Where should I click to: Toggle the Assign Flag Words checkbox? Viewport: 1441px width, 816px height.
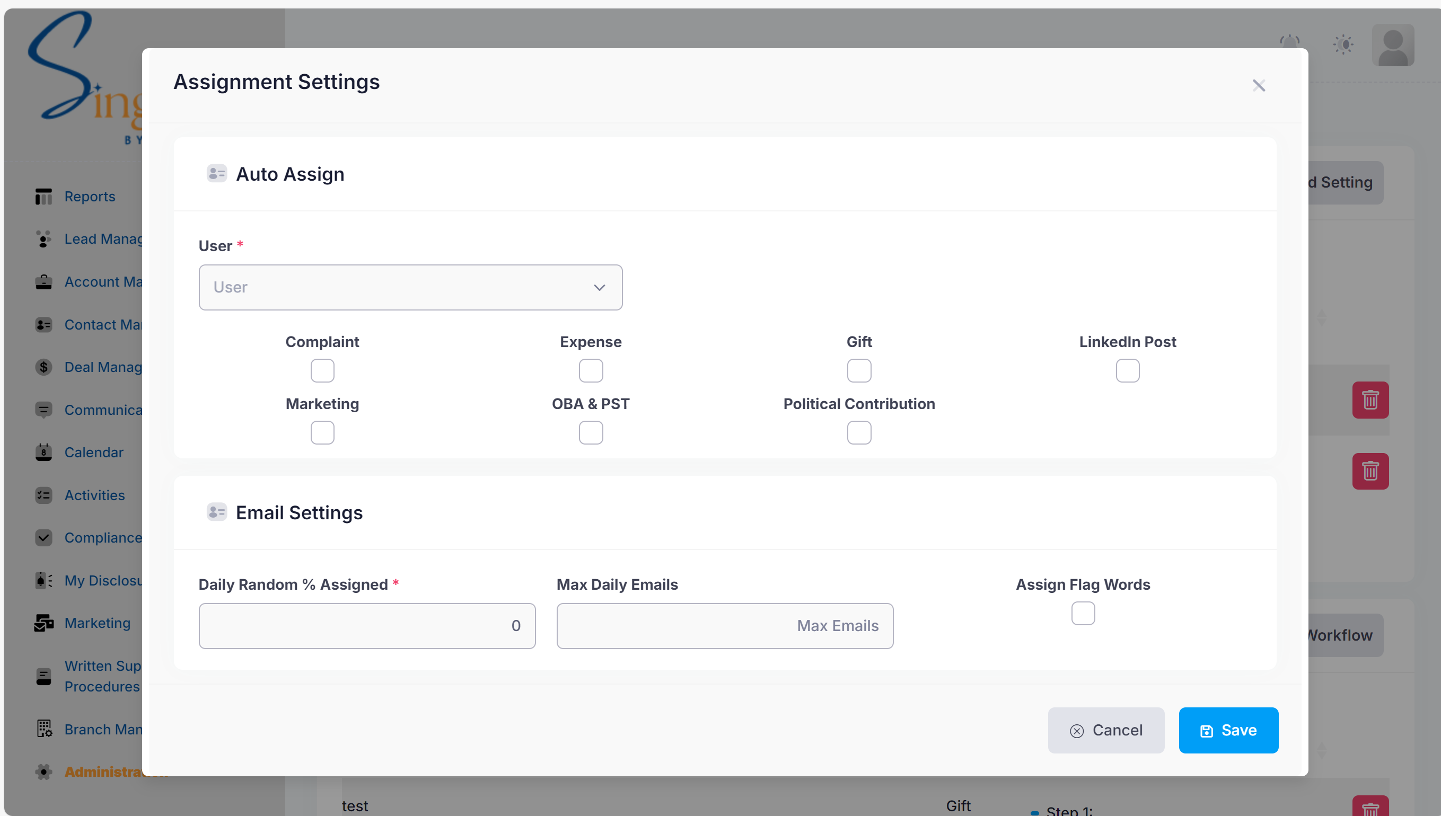pos(1083,613)
